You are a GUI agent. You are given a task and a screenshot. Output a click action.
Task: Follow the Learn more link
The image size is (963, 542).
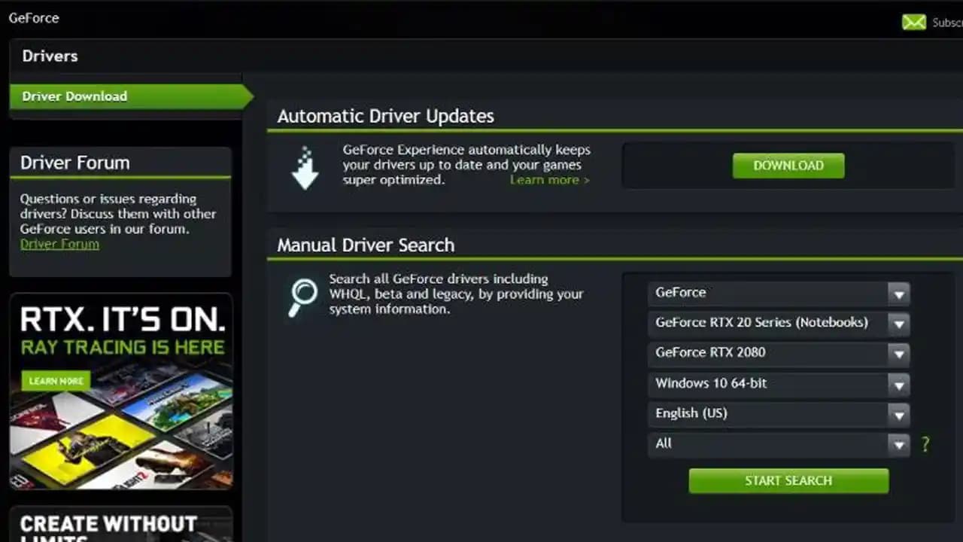coord(549,180)
